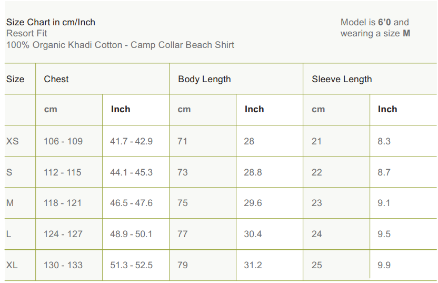Select the 130 - 133 chest cell

click(63, 265)
